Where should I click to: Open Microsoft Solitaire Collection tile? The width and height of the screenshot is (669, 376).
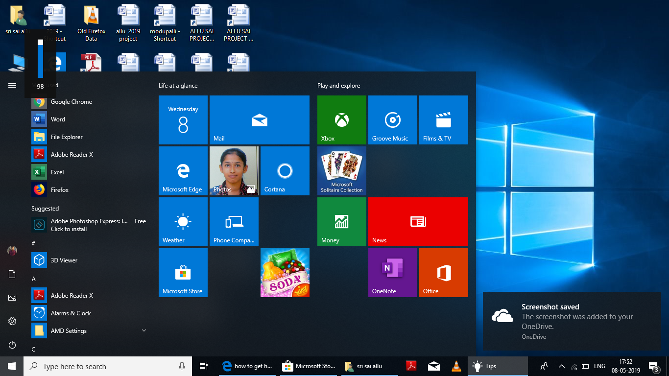[x=342, y=171]
